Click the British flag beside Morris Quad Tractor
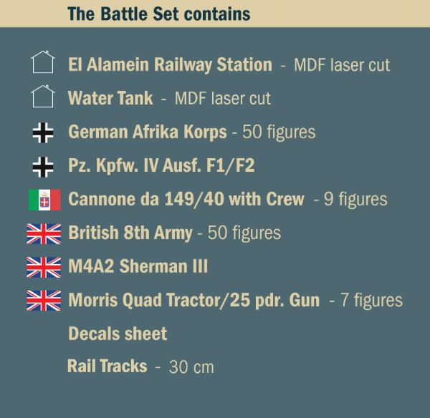Screen dimensions: 430x418 (x=44, y=301)
